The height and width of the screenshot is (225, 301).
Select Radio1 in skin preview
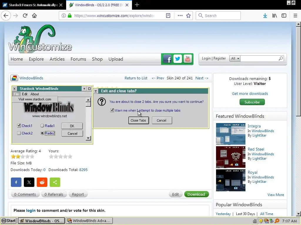coord(42,126)
